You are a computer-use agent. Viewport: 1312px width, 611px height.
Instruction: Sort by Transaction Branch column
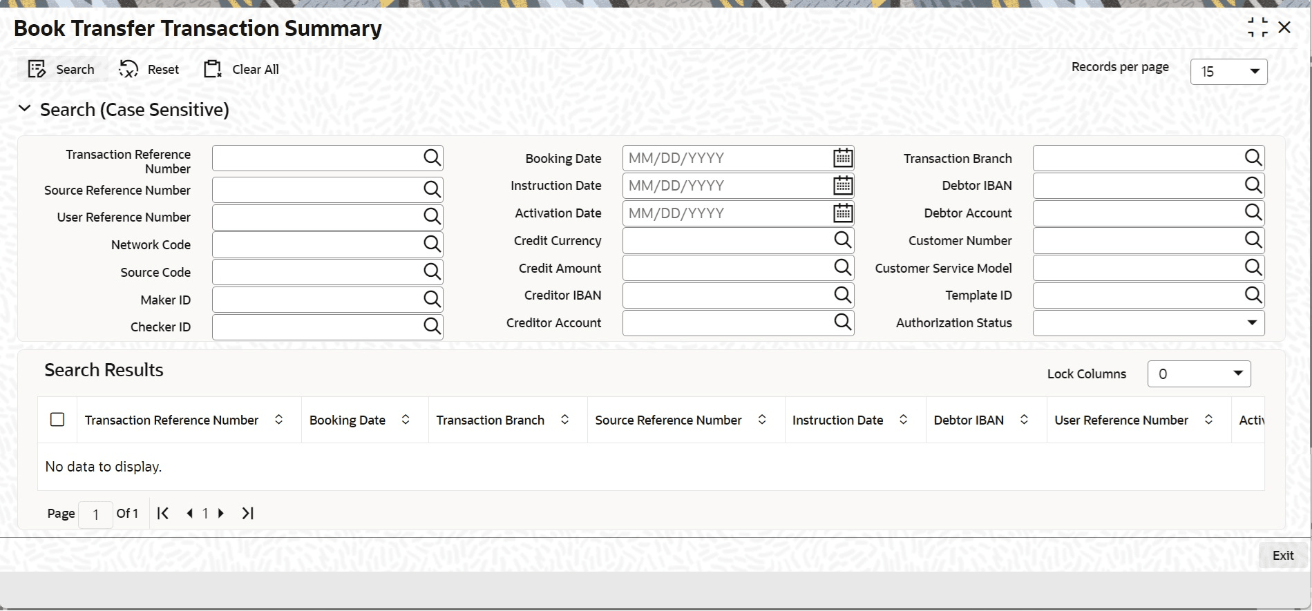click(x=564, y=420)
